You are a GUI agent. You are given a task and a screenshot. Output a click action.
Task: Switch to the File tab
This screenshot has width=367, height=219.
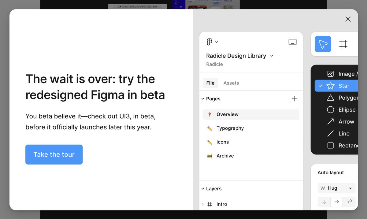tap(210, 83)
